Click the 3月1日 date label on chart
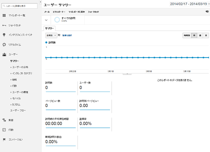This screenshot has height=152, width=210. pyautogui.click(x=110, y=71)
